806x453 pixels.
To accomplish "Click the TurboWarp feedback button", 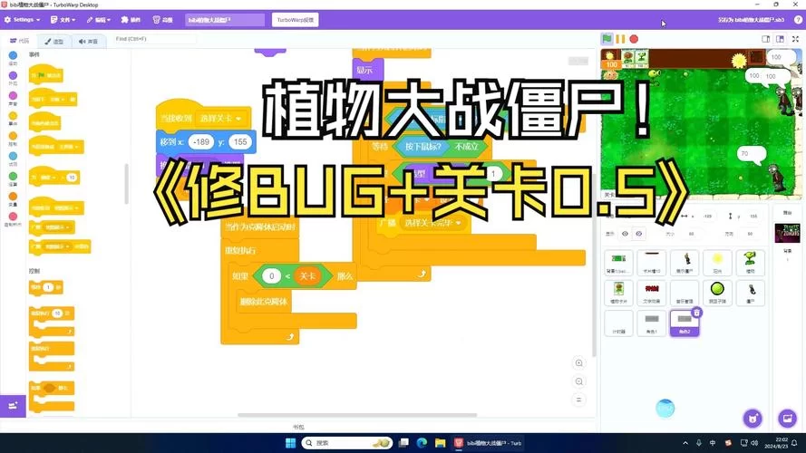I will click(295, 20).
